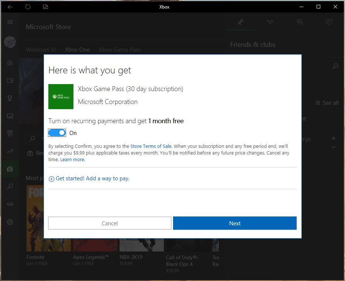Expand the plus icon in friends panel
Image resolution: width=345 pixels, height=281 pixels.
click(334, 138)
